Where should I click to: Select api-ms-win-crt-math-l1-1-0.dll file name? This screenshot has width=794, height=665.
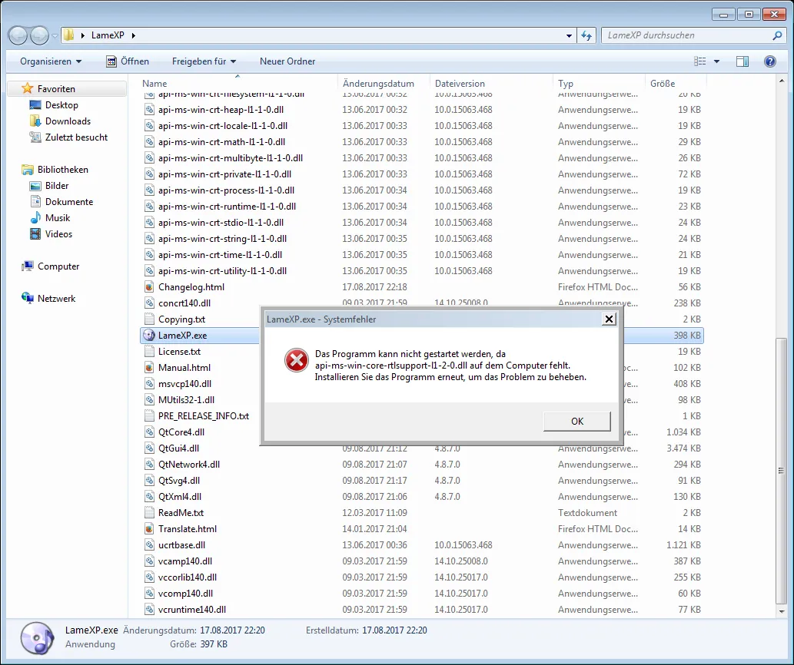[221, 141]
